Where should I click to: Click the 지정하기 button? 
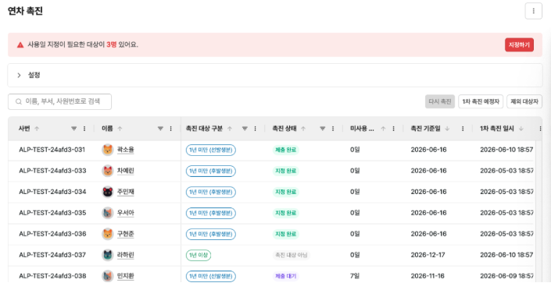[x=520, y=45]
